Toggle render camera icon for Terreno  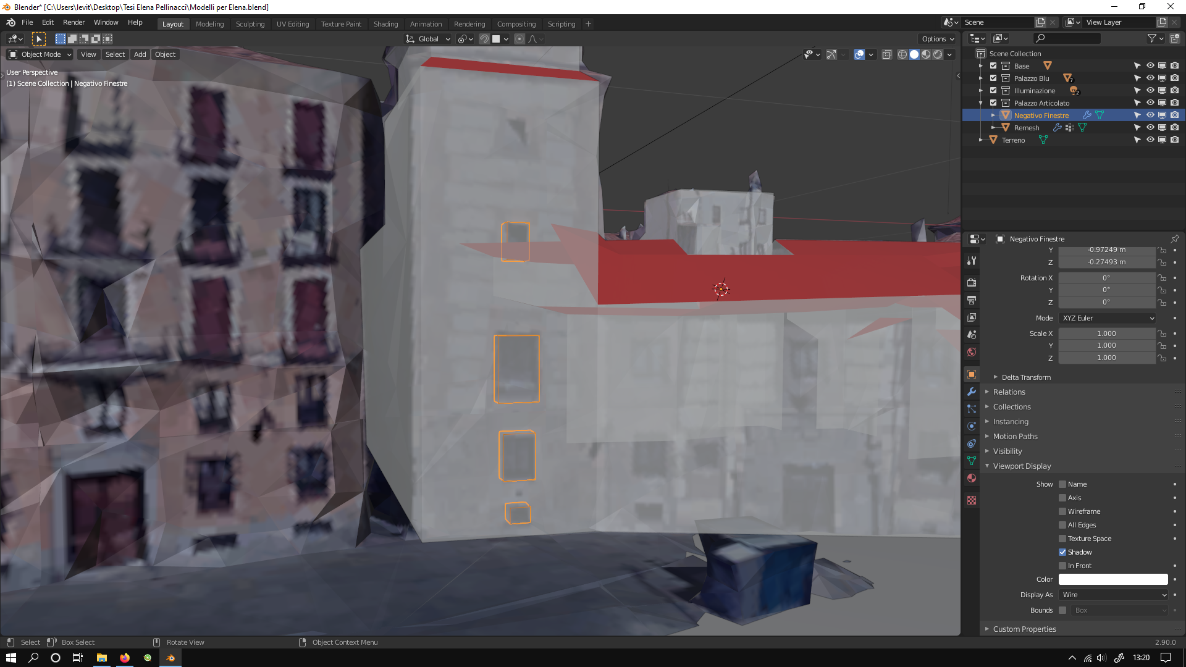1175,140
